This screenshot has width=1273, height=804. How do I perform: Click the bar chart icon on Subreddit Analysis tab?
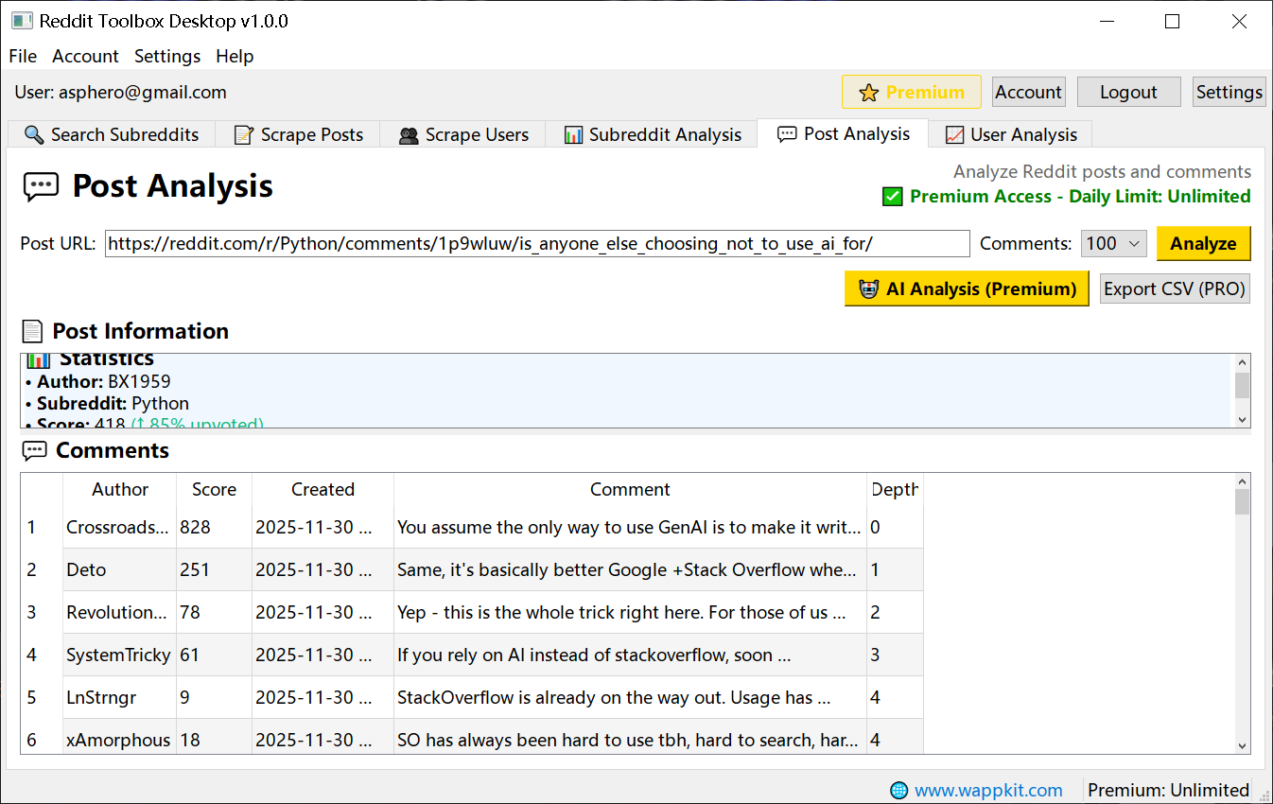pos(573,135)
